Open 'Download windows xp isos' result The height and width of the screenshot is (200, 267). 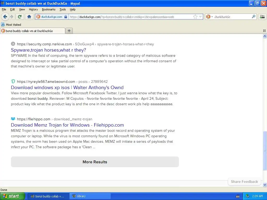click(x=67, y=87)
